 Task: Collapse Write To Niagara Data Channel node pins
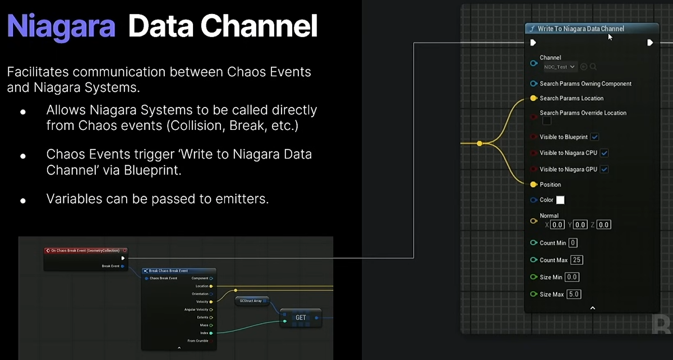pos(592,308)
